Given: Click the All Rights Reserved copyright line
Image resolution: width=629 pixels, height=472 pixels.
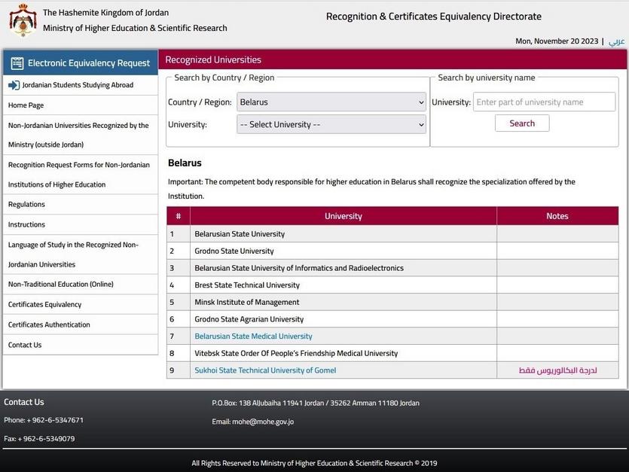Looking at the screenshot, I should click(314, 463).
